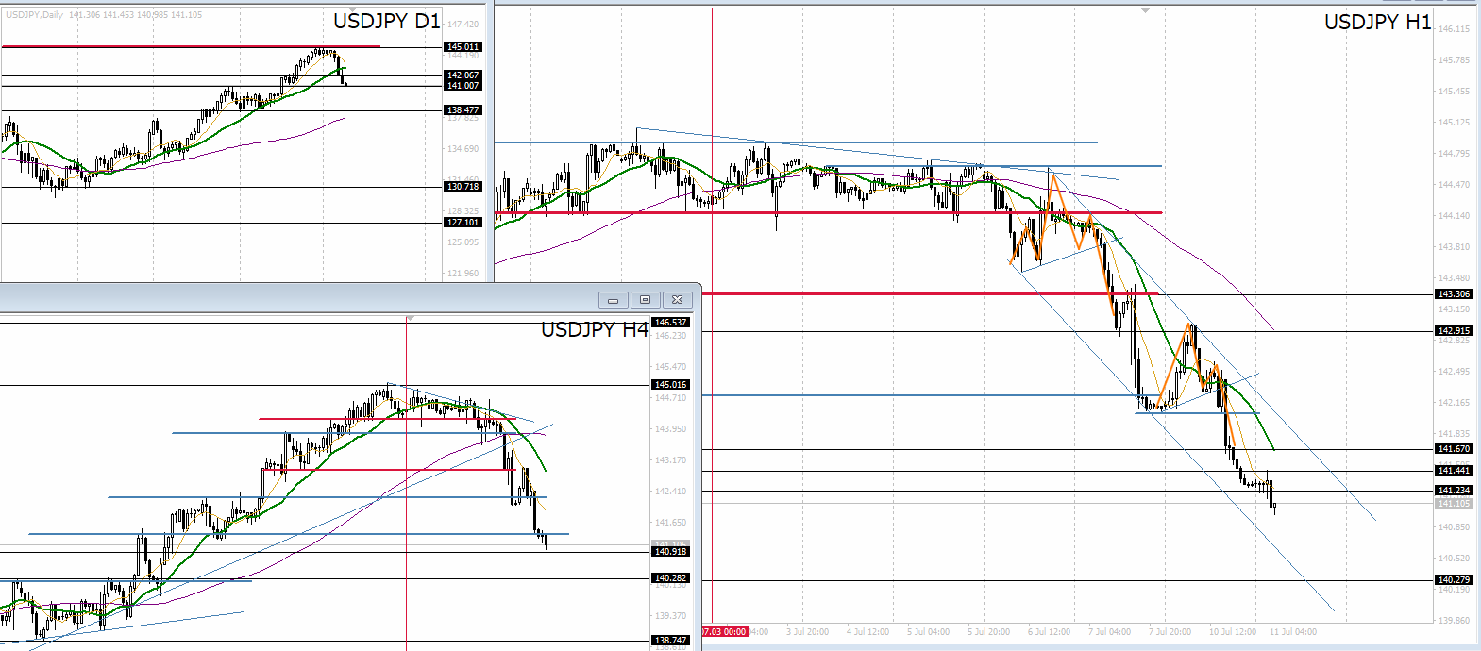This screenshot has width=1481, height=651.
Task: Restore the USDJPY H4 chart window
Action: point(645,300)
